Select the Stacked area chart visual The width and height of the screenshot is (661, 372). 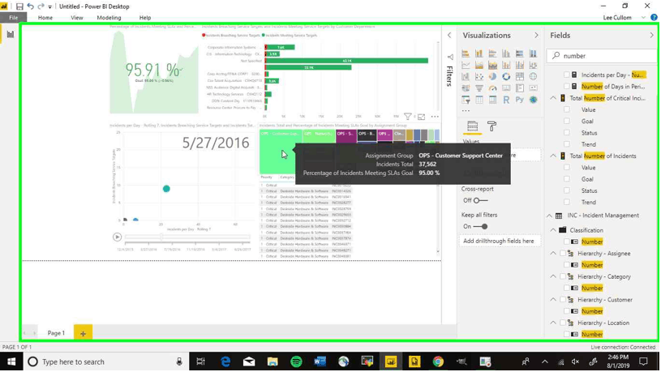(492, 66)
